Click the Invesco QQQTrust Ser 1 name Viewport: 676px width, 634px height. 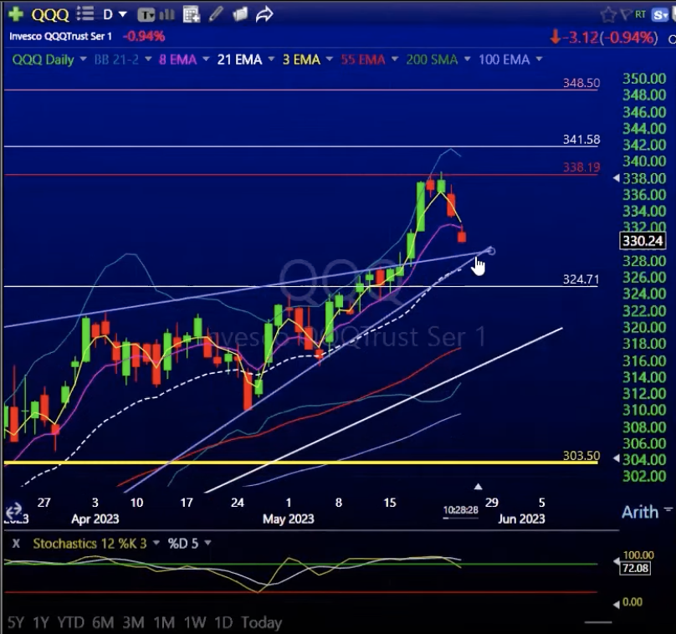60,36
